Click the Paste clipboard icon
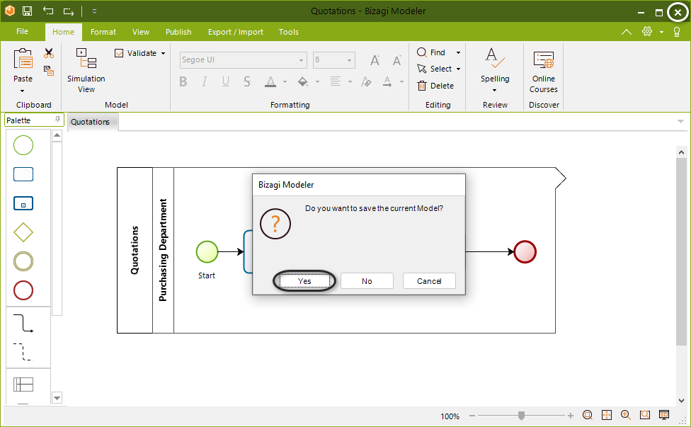Image resolution: width=691 pixels, height=427 pixels. pyautogui.click(x=23, y=59)
